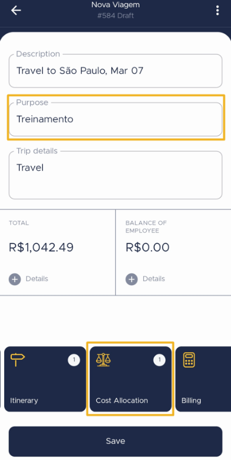Click the Itinerary count badge
Image resolution: width=231 pixels, height=460 pixels.
pyautogui.click(x=74, y=360)
